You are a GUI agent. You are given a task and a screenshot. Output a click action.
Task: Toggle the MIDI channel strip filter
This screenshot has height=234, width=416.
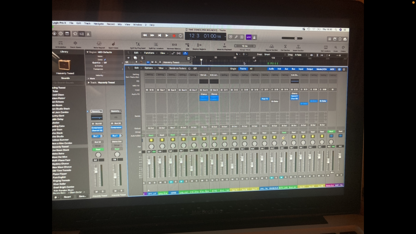click(x=332, y=69)
